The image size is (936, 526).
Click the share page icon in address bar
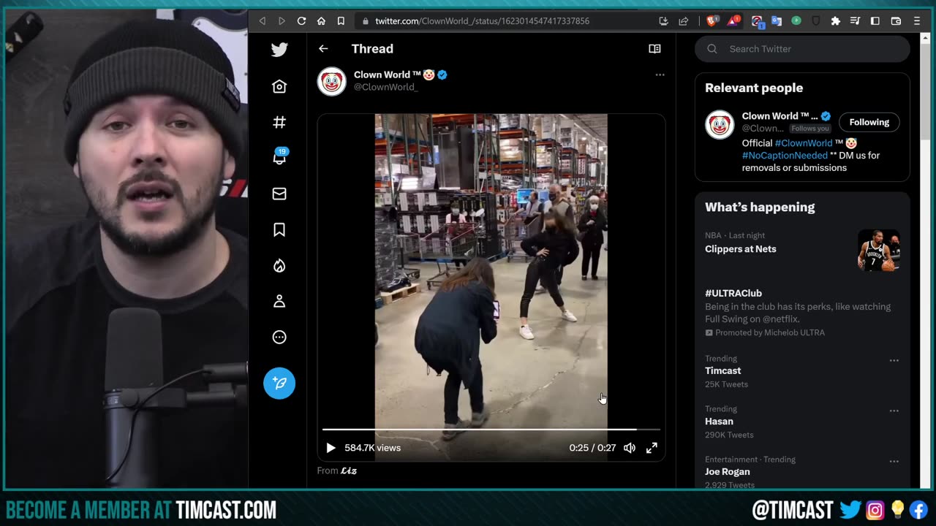coord(684,21)
